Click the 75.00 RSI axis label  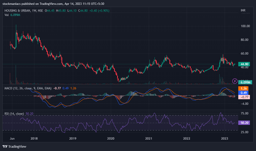244,113
